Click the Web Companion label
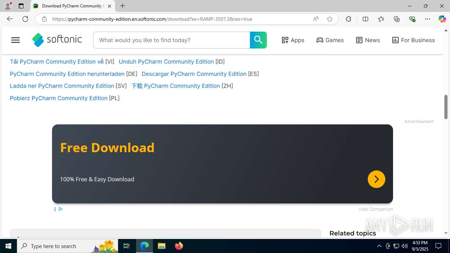450x253 pixels. pyautogui.click(x=376, y=209)
